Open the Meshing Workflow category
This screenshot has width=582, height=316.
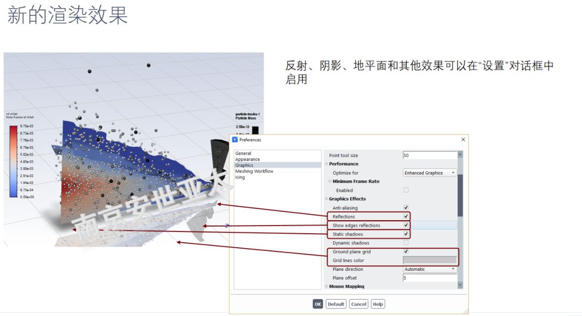[254, 171]
